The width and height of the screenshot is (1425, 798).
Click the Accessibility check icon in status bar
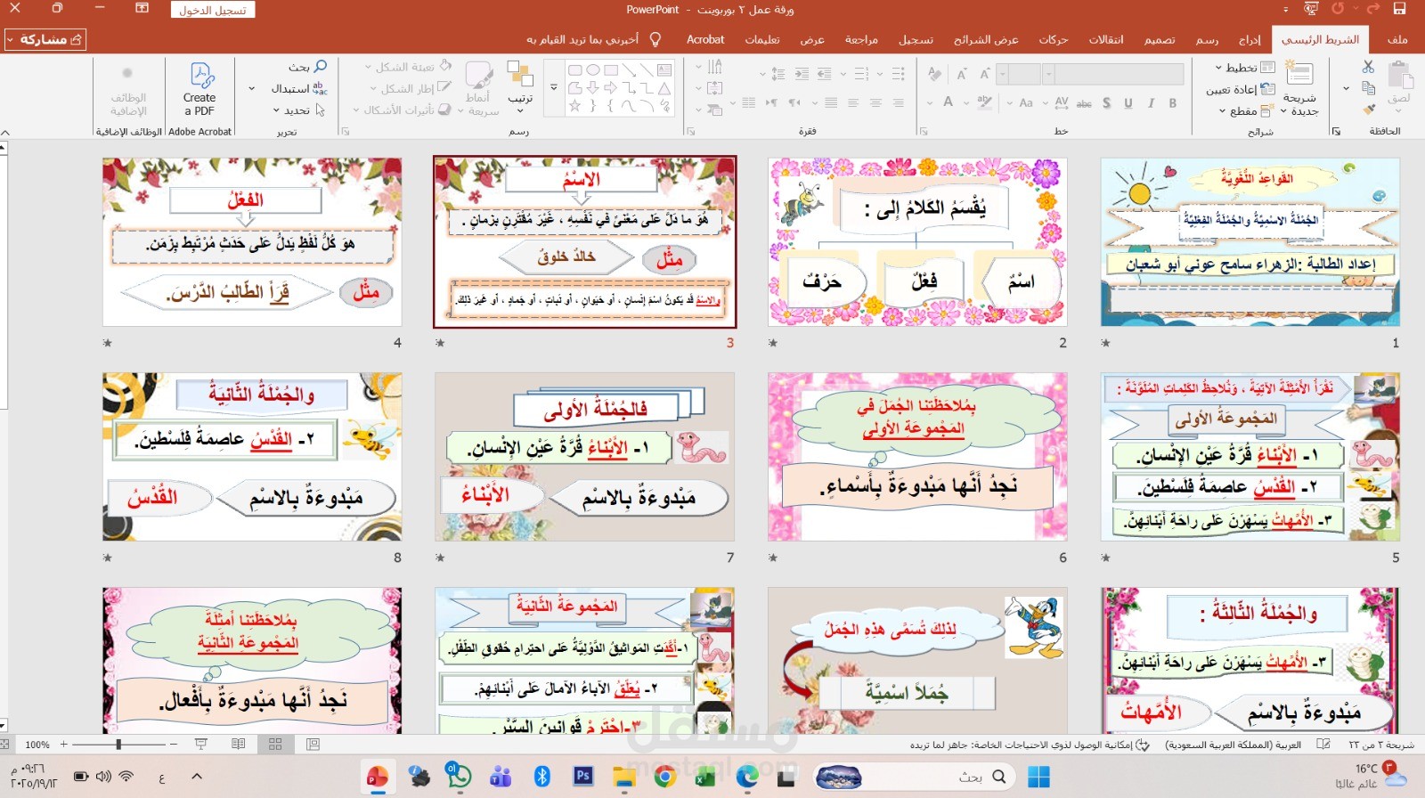point(1143,745)
